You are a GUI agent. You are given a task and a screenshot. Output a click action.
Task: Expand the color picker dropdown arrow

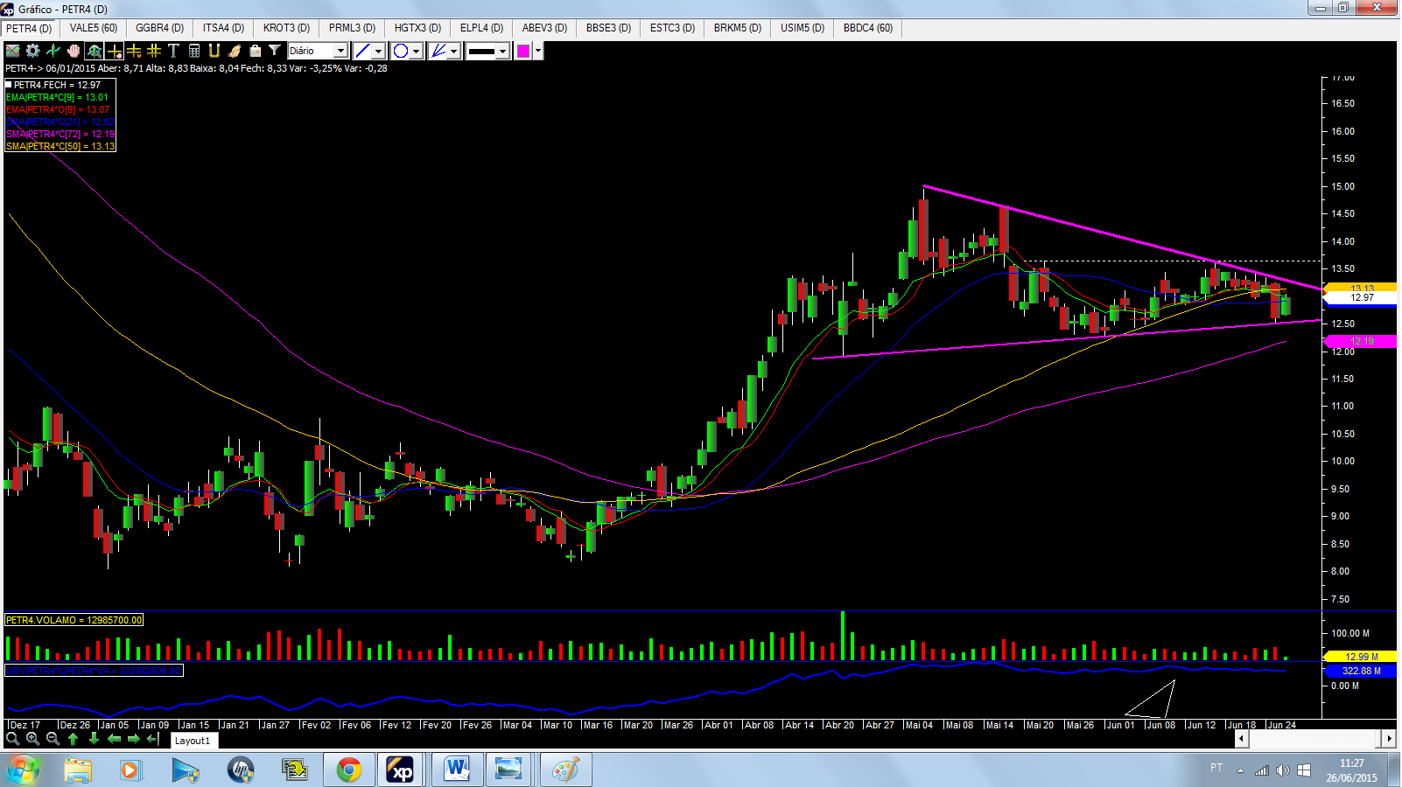tap(538, 51)
